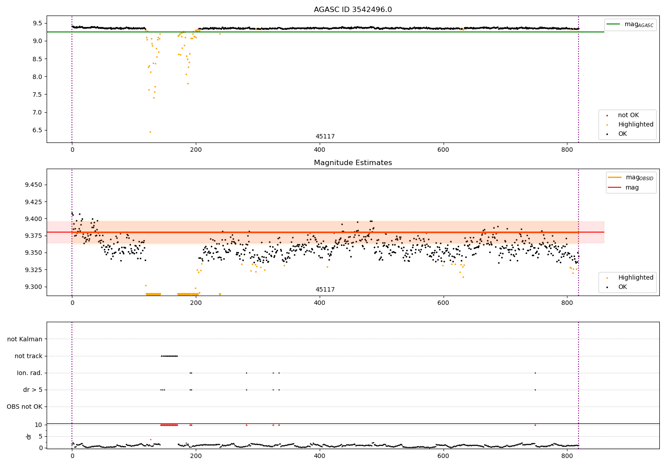666x466 pixels.
Task: Click the 7.5 y-tick label
Action: (x=37, y=95)
